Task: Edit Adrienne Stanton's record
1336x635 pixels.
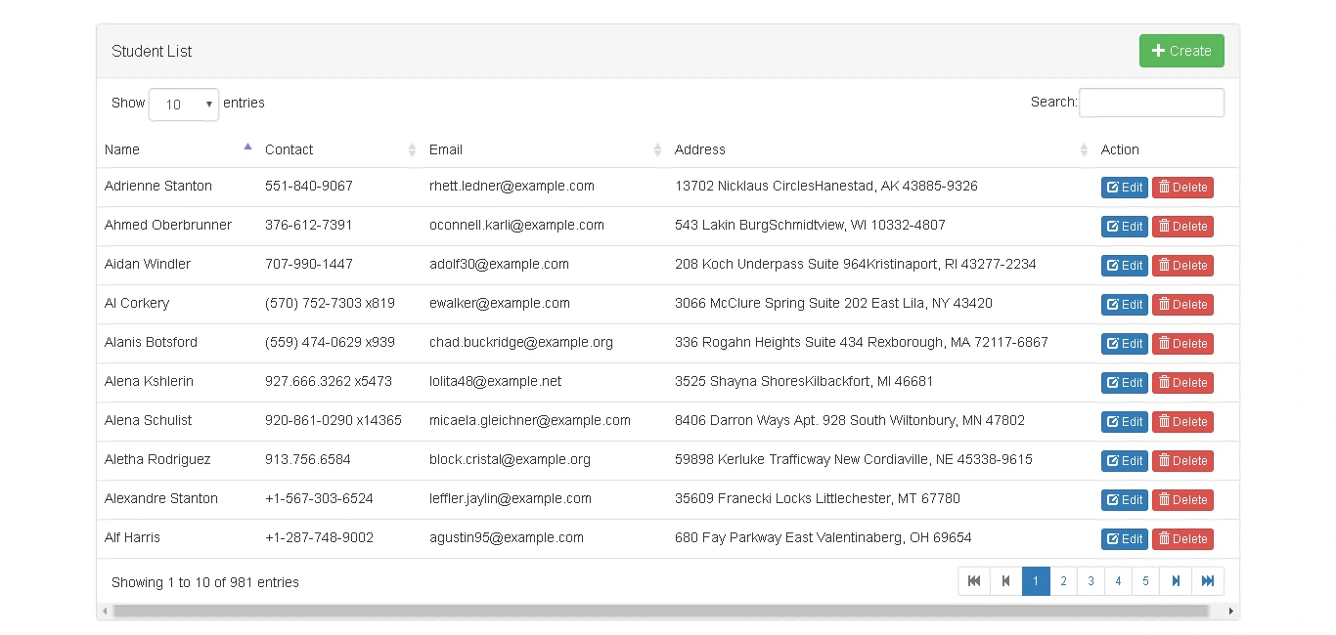Action: 1124,188
